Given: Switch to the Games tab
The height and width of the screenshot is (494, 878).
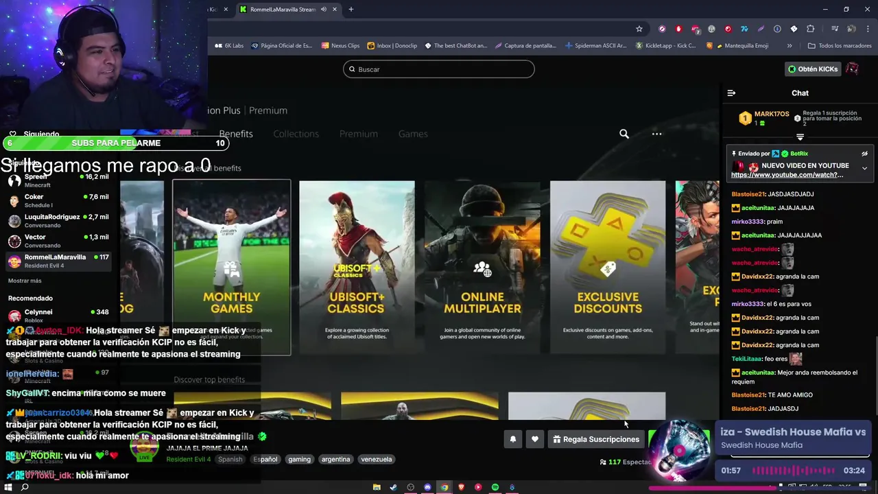Looking at the screenshot, I should 413,134.
